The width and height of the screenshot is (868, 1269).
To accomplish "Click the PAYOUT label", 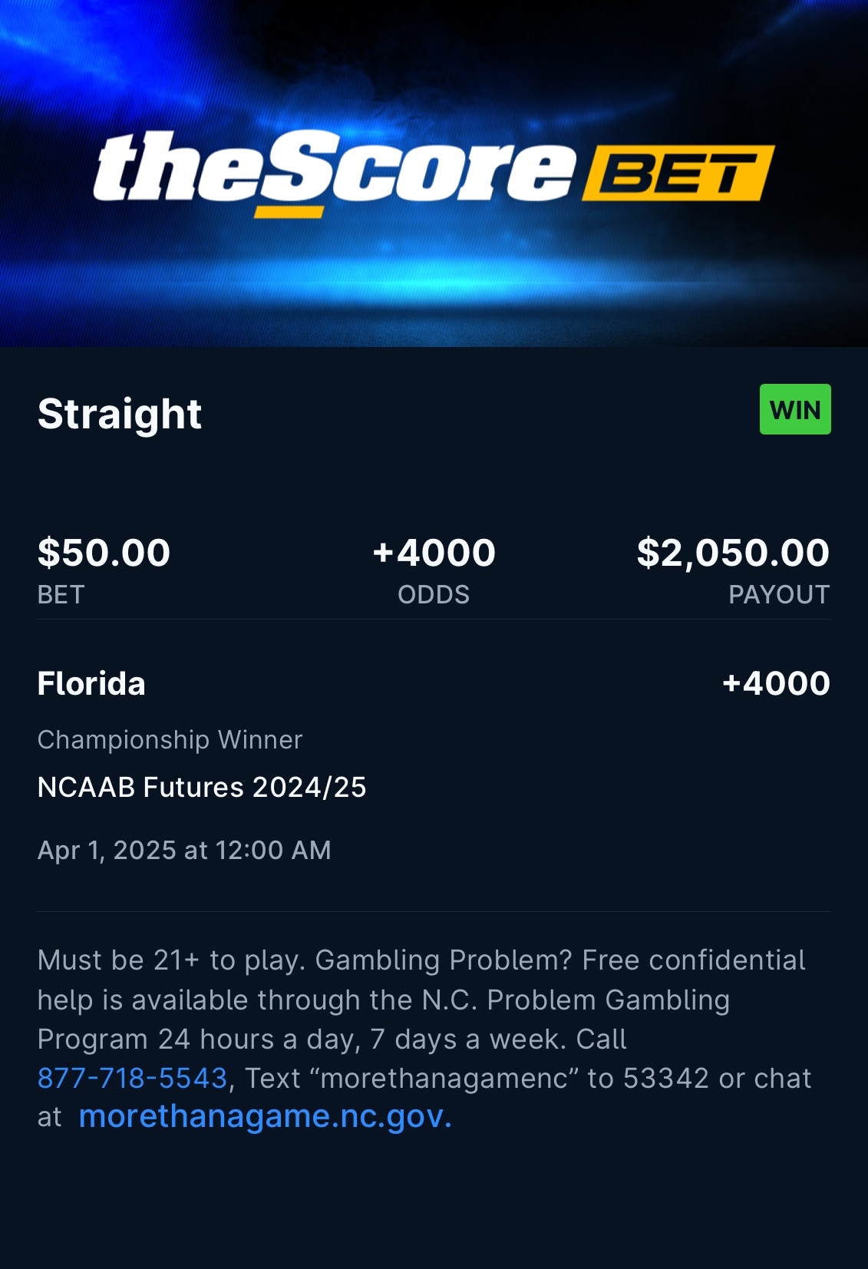I will click(x=779, y=595).
